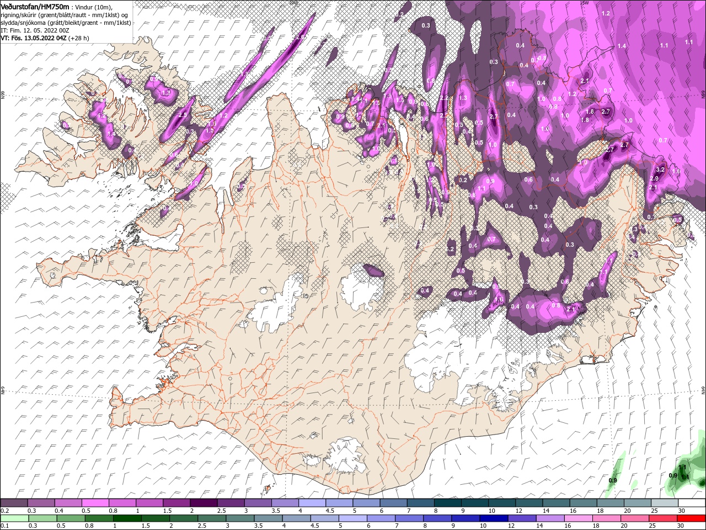Click the lower legend 0.8 green swatch
The width and height of the screenshot is (706, 530).
pos(99,518)
